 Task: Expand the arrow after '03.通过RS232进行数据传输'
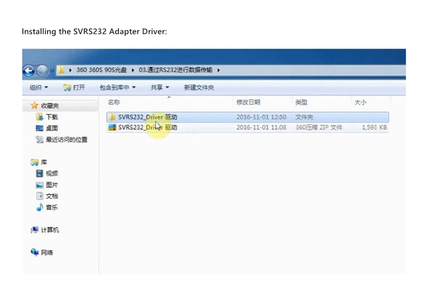218,70
